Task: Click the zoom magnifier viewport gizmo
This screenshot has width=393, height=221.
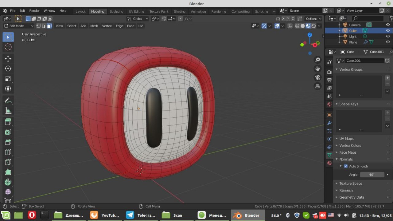Action: tap(318, 60)
